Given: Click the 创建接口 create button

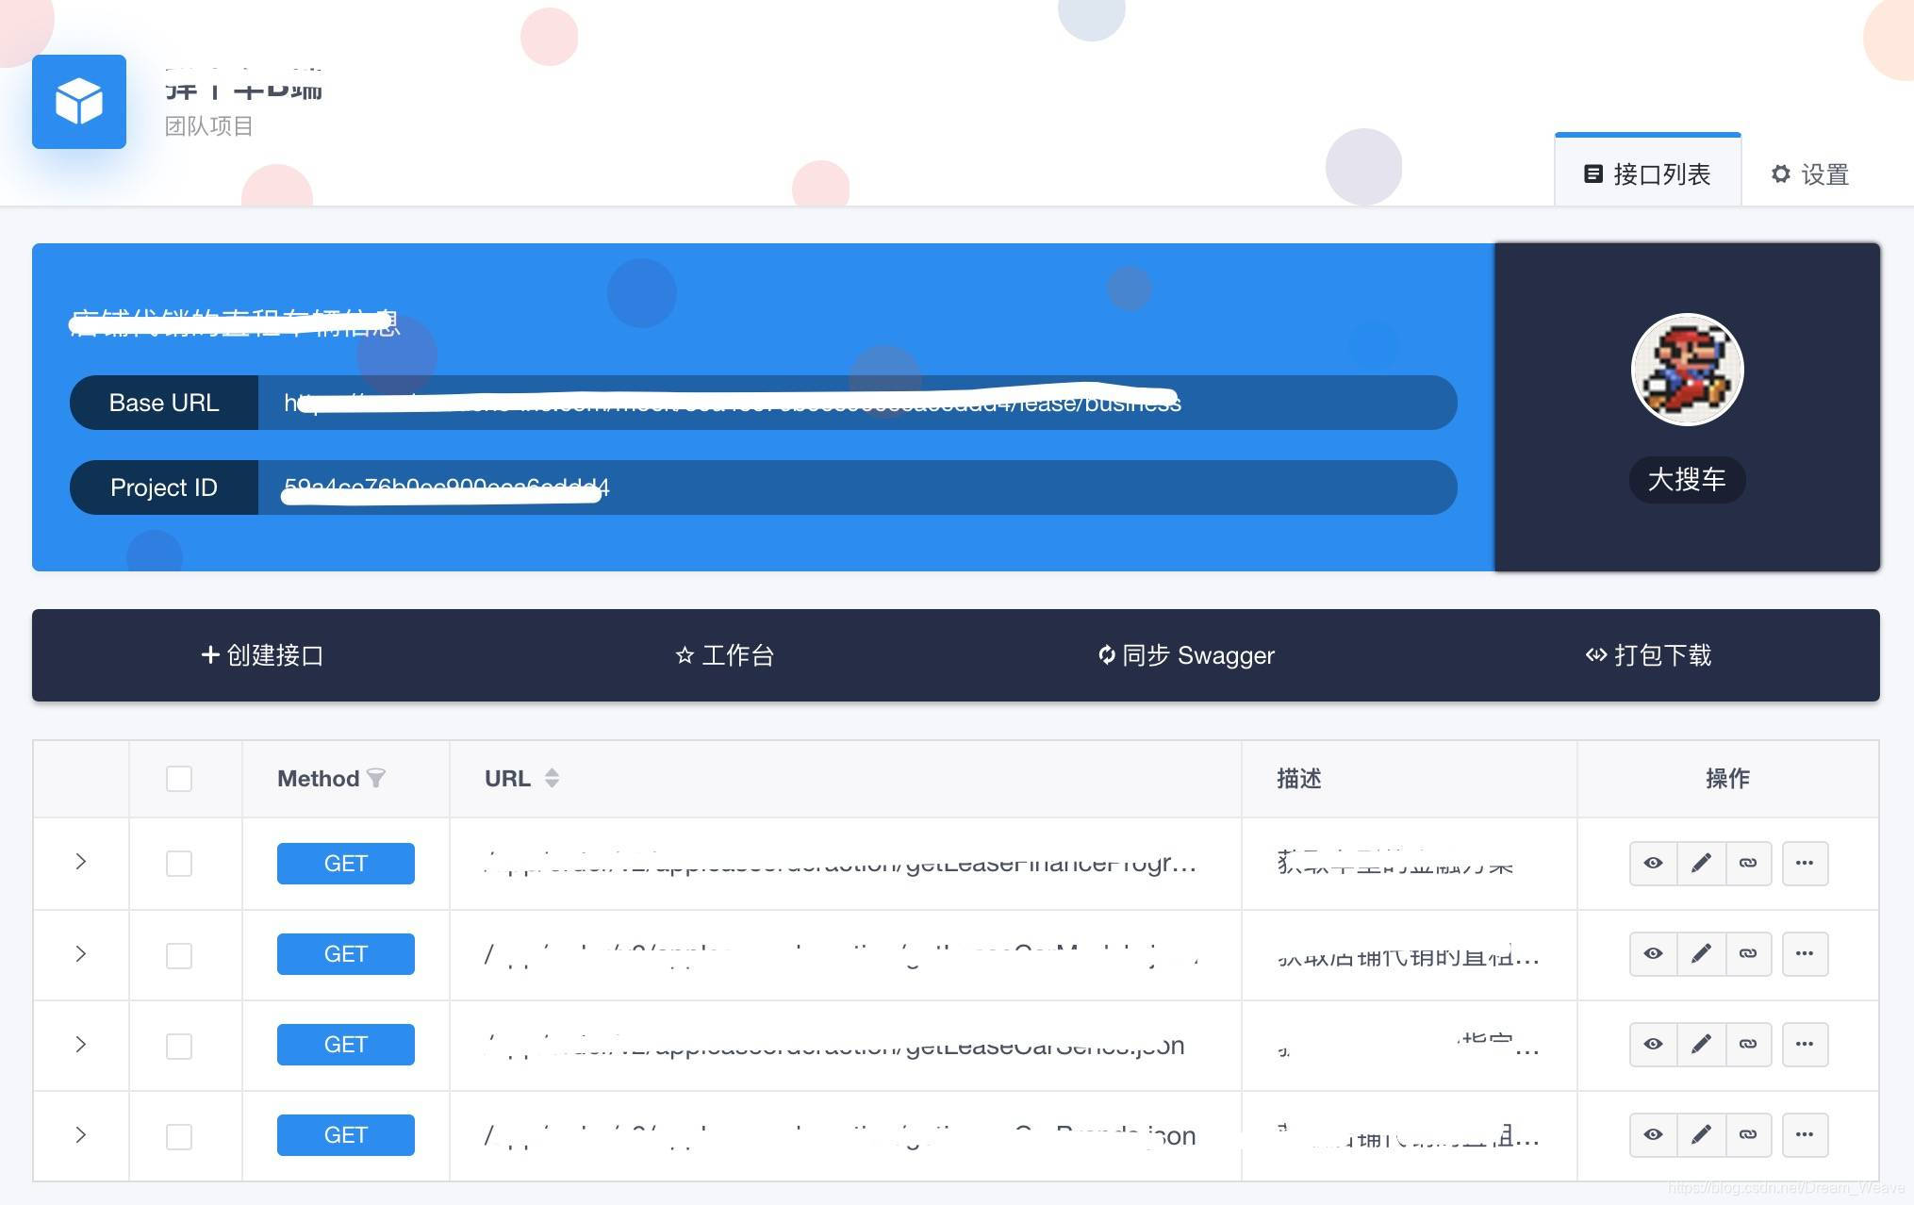Looking at the screenshot, I should coord(262,655).
